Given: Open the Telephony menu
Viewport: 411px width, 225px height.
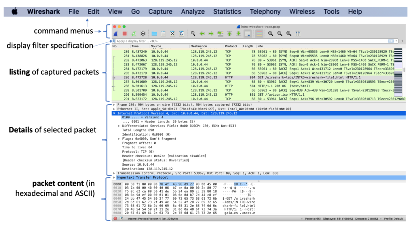Looking at the screenshot, I should coord(265,12).
